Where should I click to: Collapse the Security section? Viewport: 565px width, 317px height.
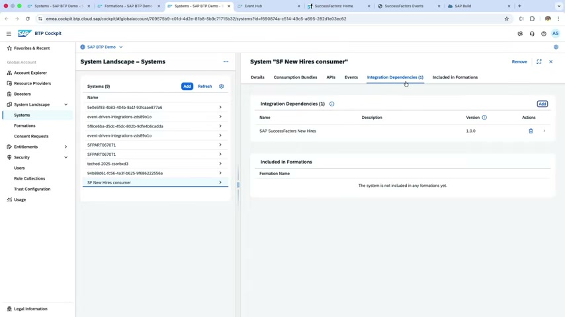[66, 157]
